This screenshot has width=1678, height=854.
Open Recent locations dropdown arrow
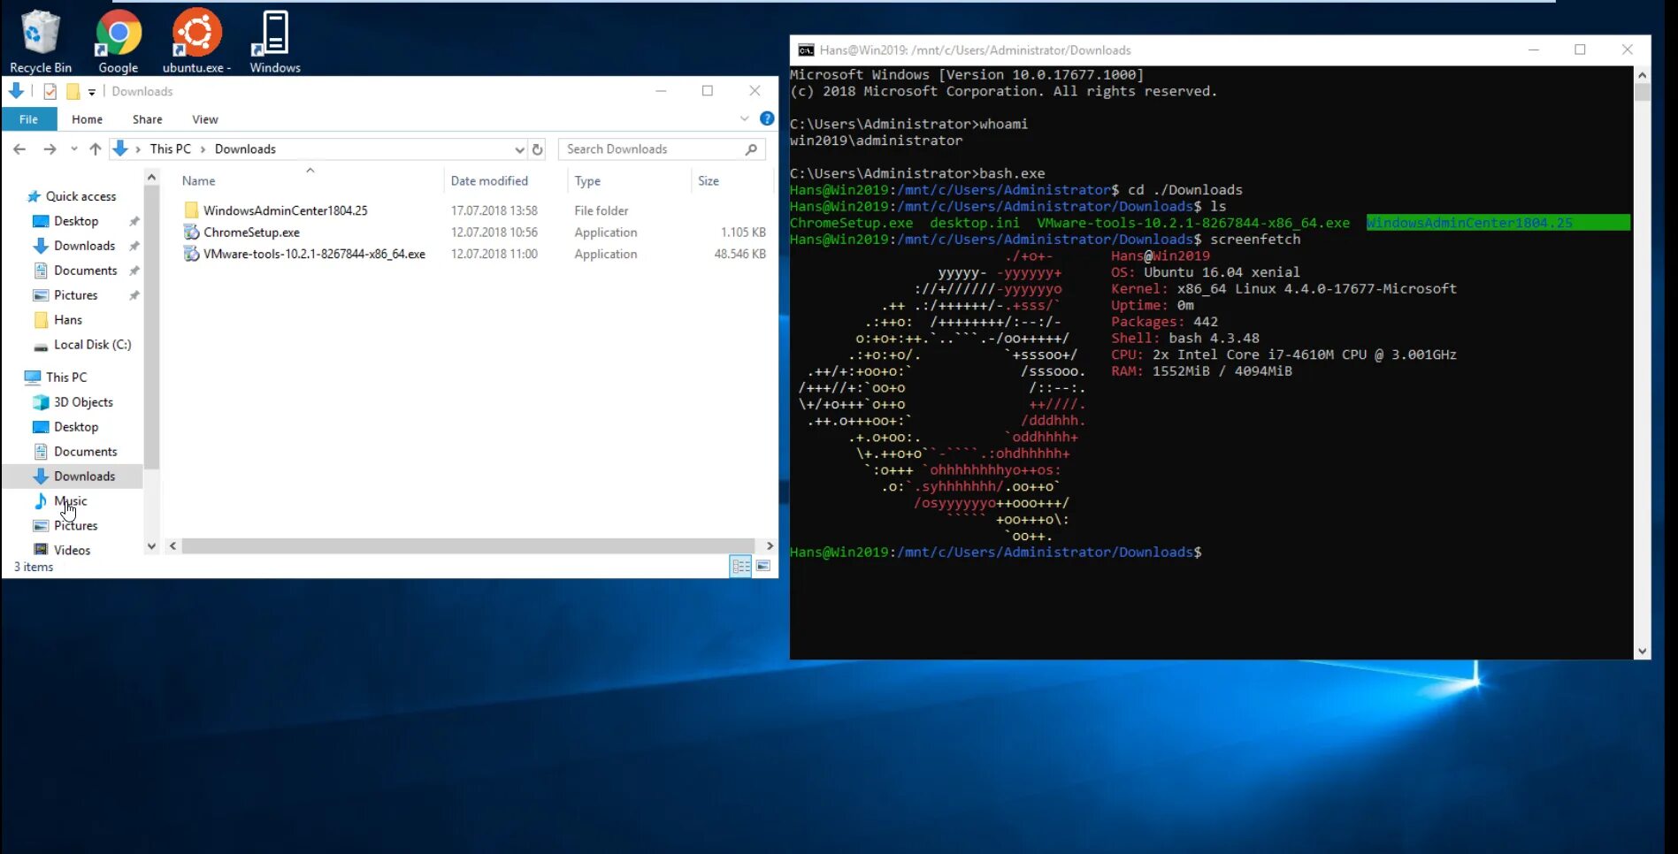coord(73,149)
